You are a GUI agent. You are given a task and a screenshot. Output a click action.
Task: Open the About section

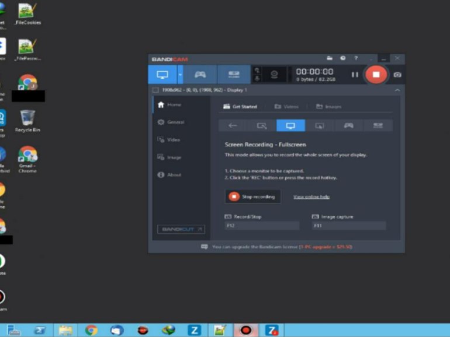point(181,175)
